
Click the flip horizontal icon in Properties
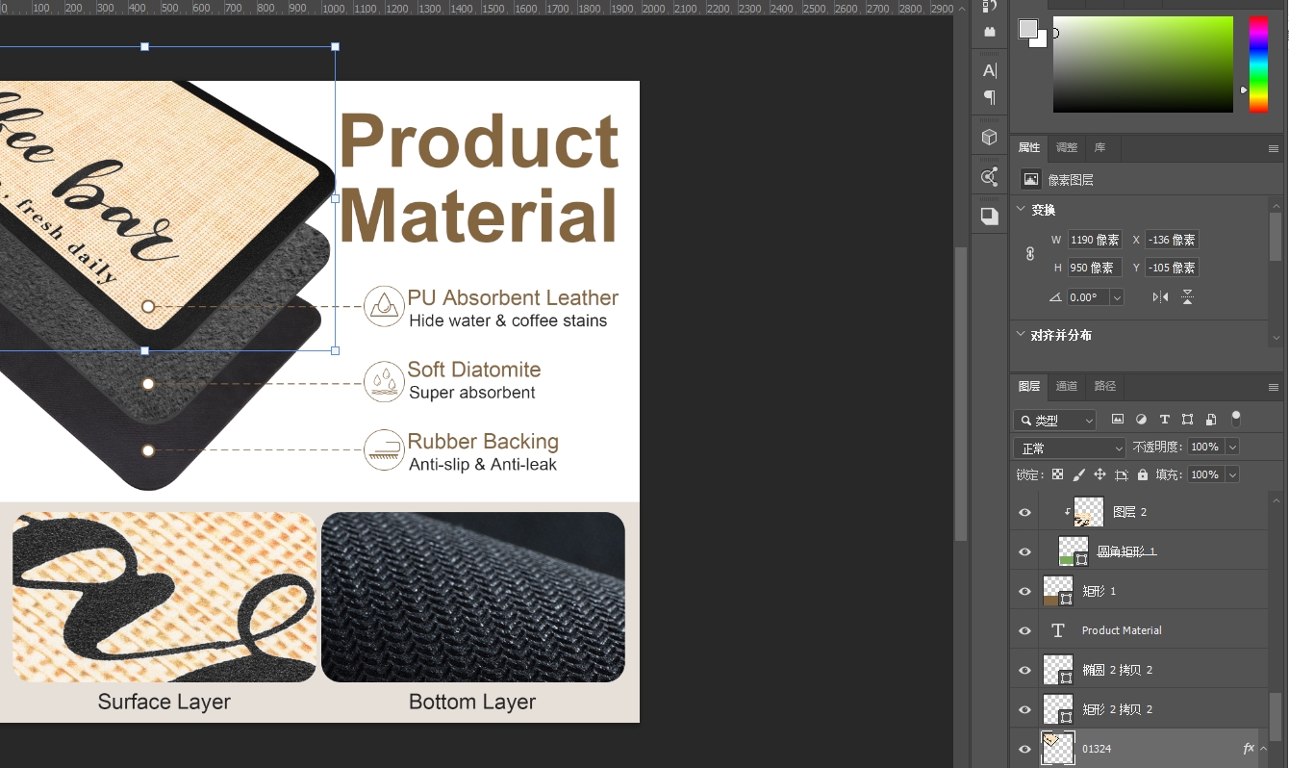tap(1161, 297)
